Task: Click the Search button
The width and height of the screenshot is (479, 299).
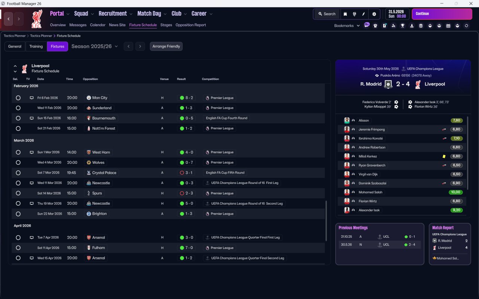Action: click(327, 14)
